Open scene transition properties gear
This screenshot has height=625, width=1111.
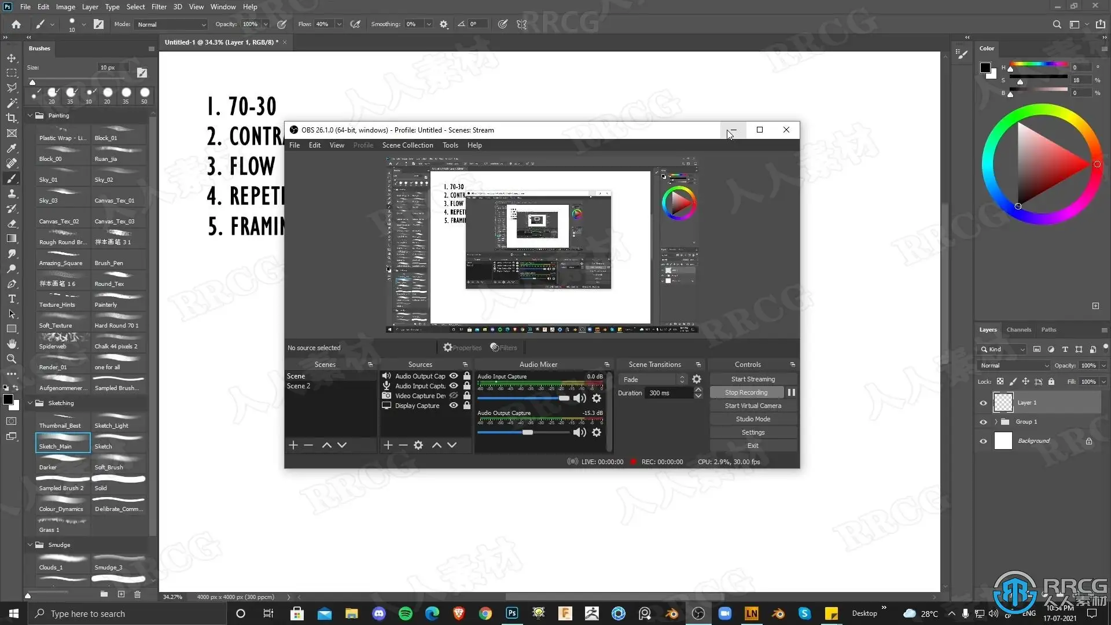pyautogui.click(x=697, y=379)
